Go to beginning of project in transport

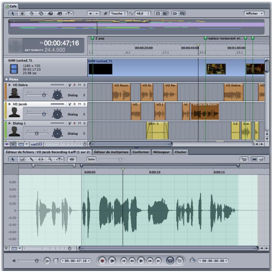(x=124, y=261)
